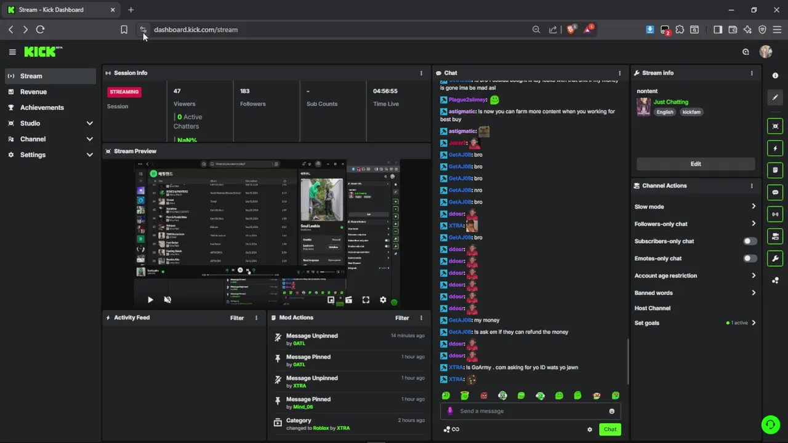Open Followers-only chat options
Image resolution: width=788 pixels, height=443 pixels.
[695, 224]
